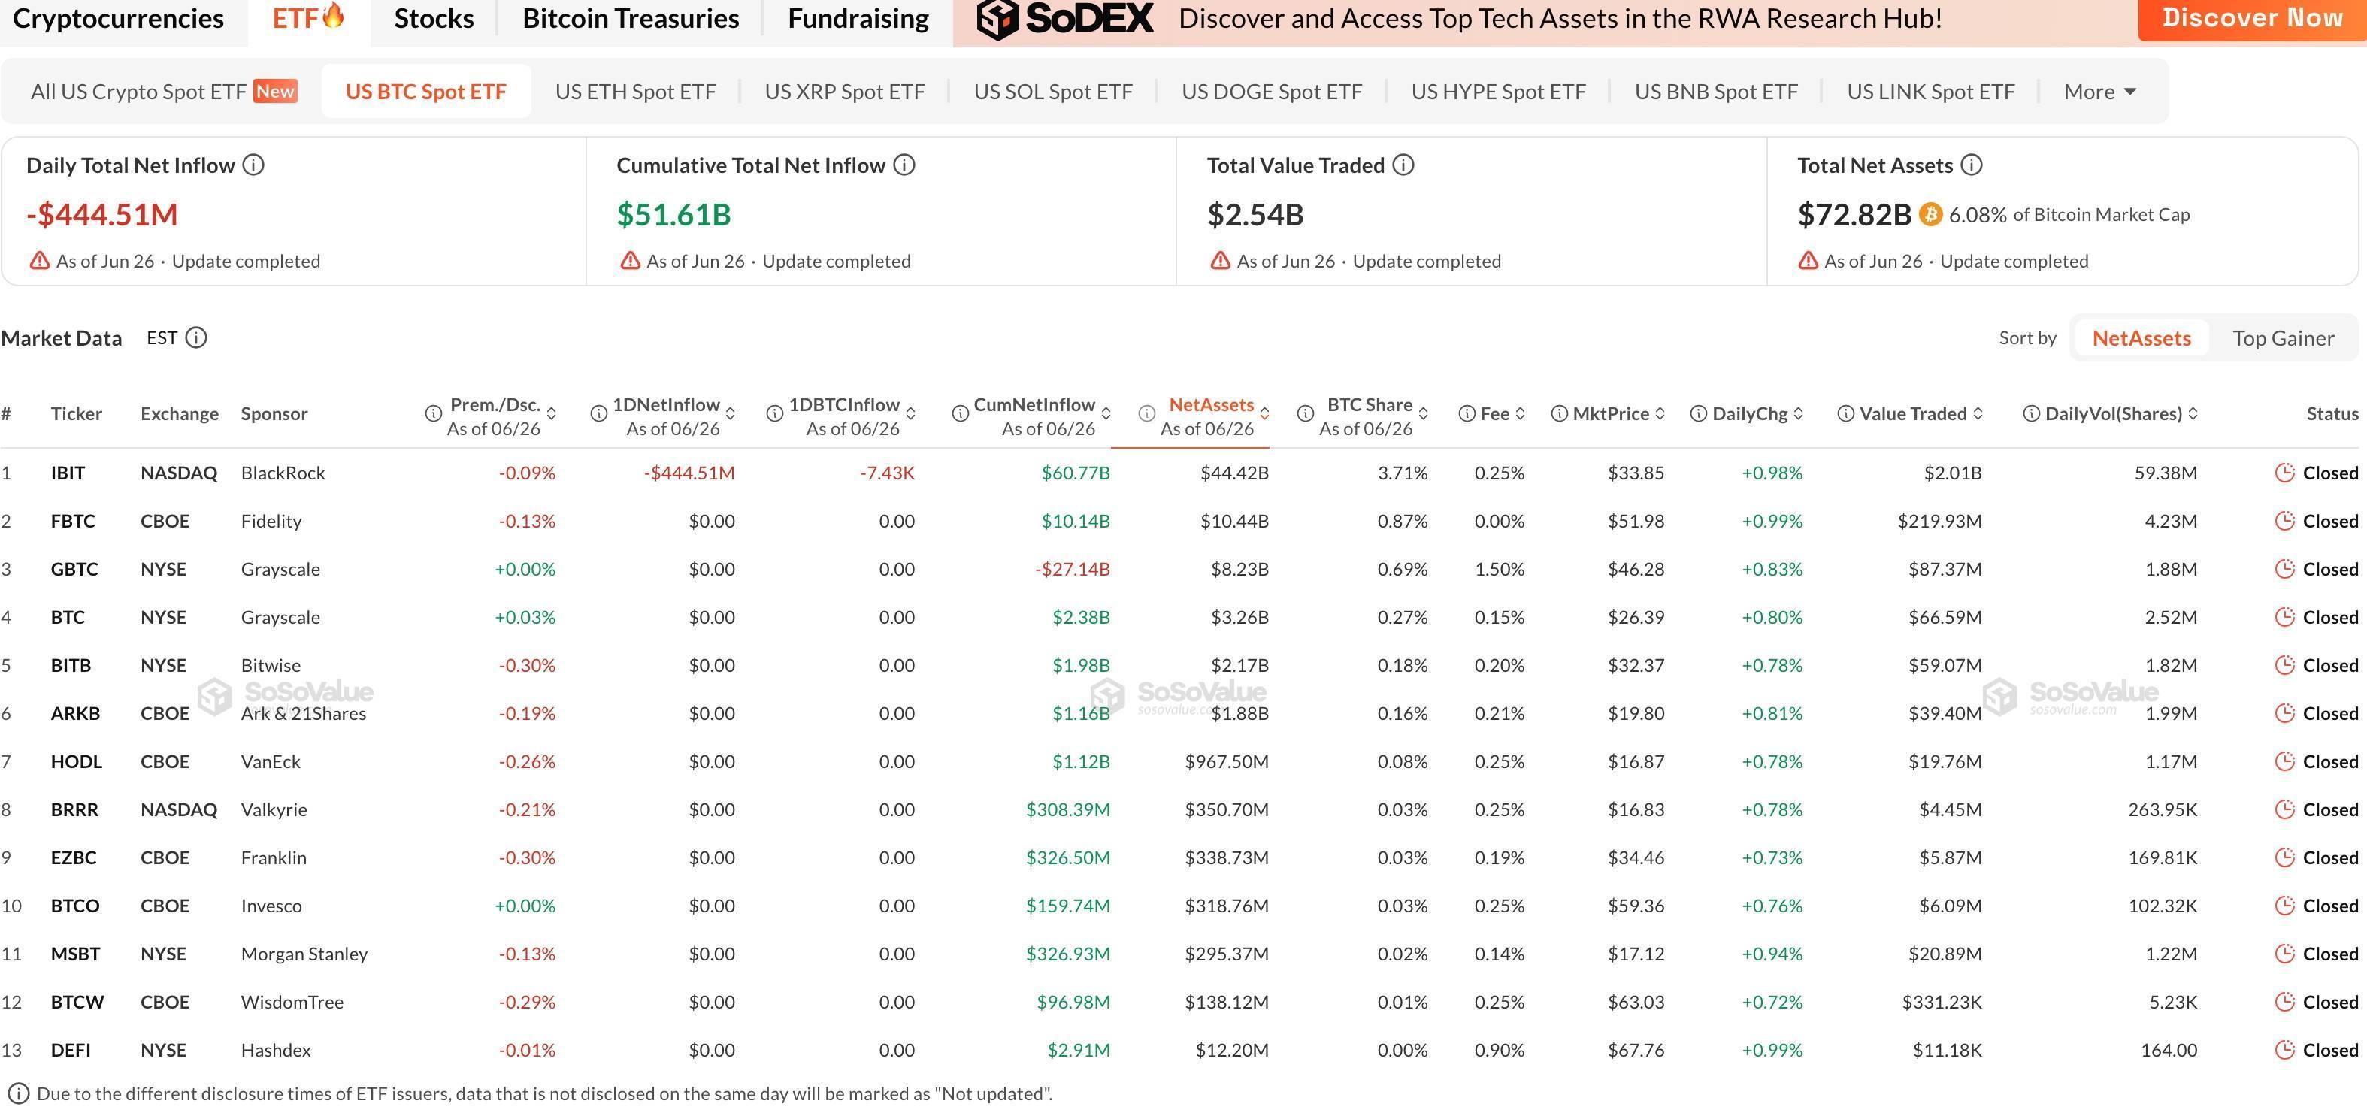2367x1113 pixels.
Task: Click info icon of NetAssets column
Action: coord(1146,414)
